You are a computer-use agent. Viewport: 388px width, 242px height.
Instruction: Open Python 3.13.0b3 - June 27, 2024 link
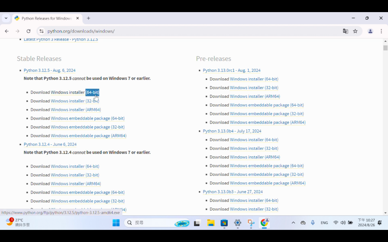coord(233,192)
